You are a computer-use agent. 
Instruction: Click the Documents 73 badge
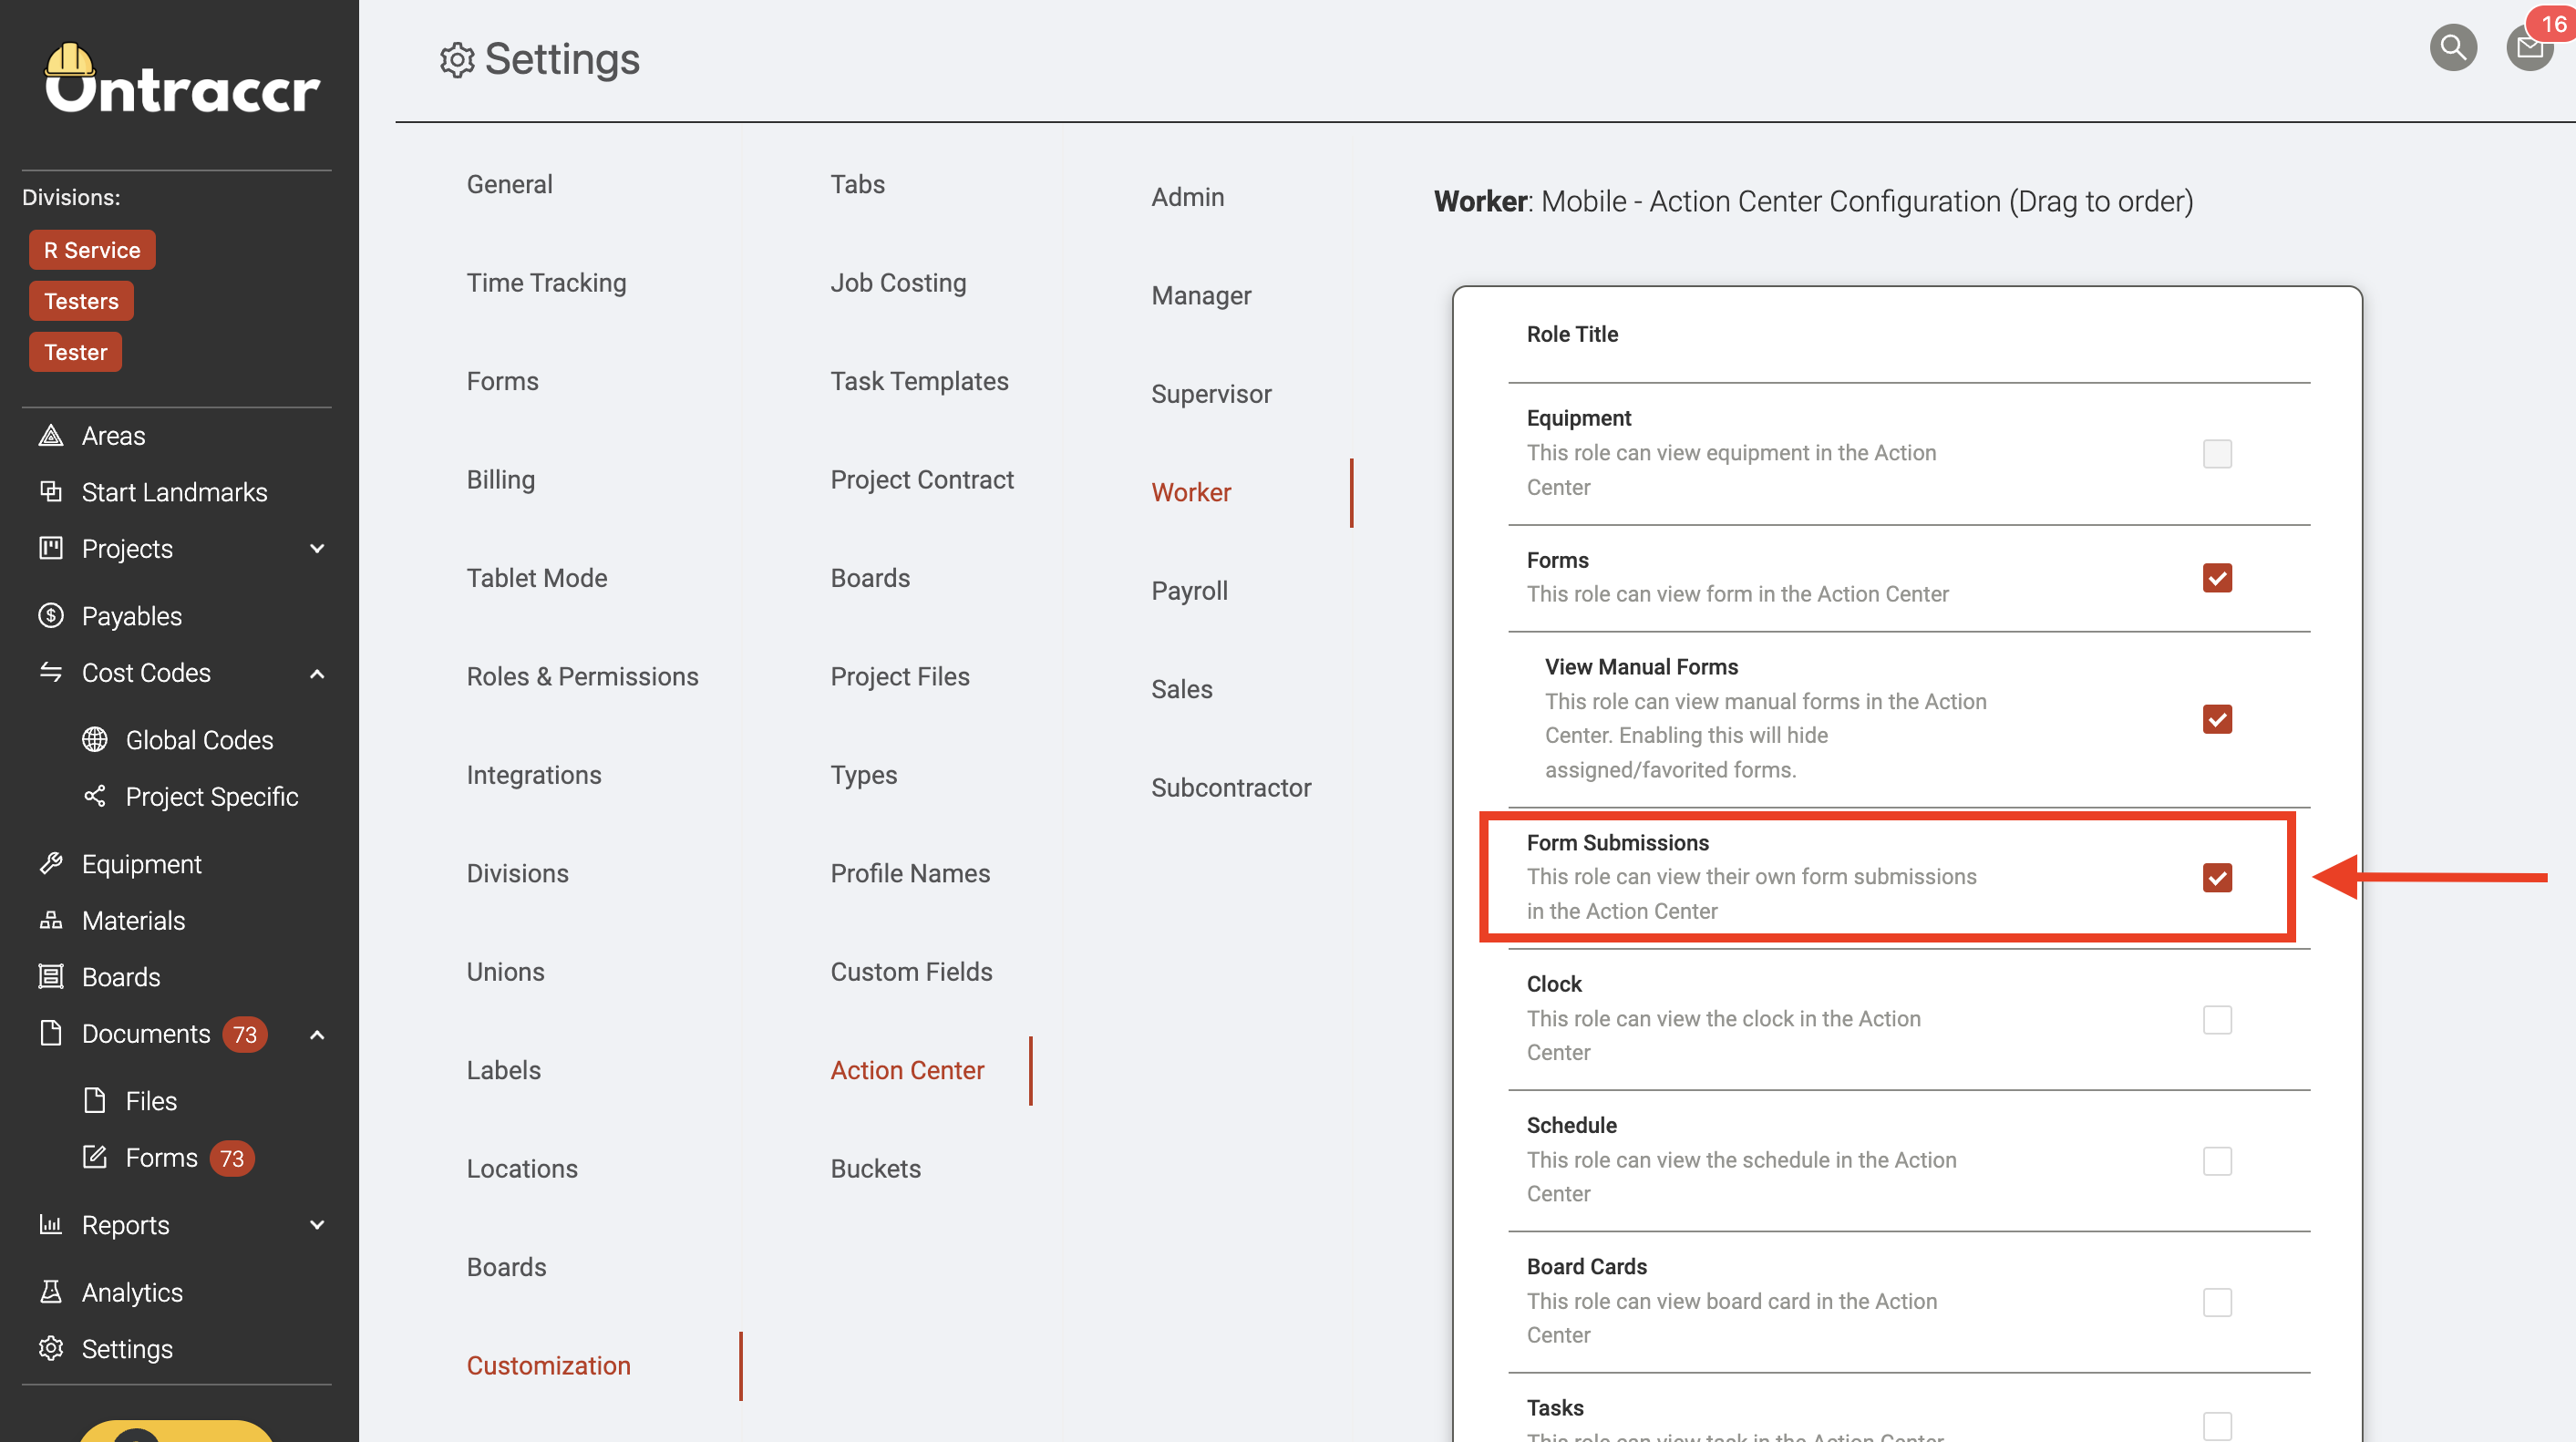[x=245, y=1034]
